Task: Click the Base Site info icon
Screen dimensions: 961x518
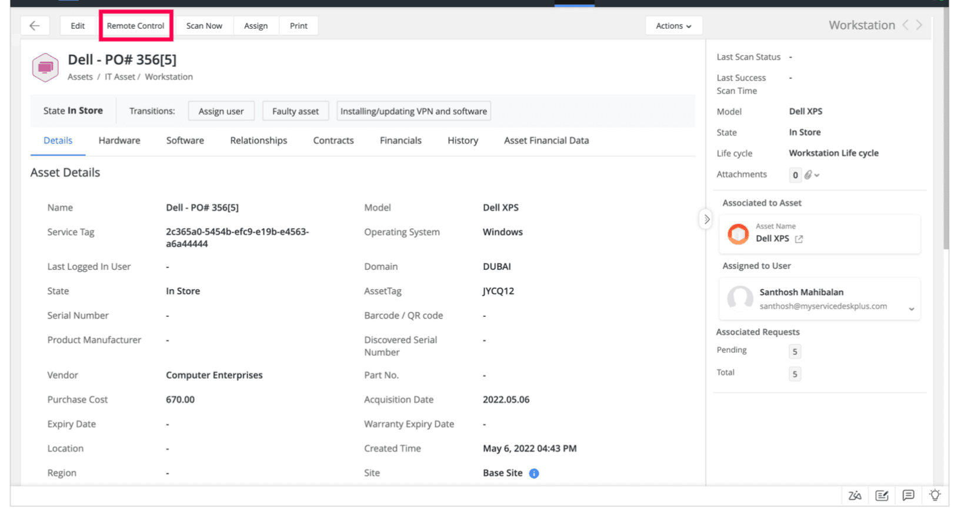Action: click(x=534, y=473)
